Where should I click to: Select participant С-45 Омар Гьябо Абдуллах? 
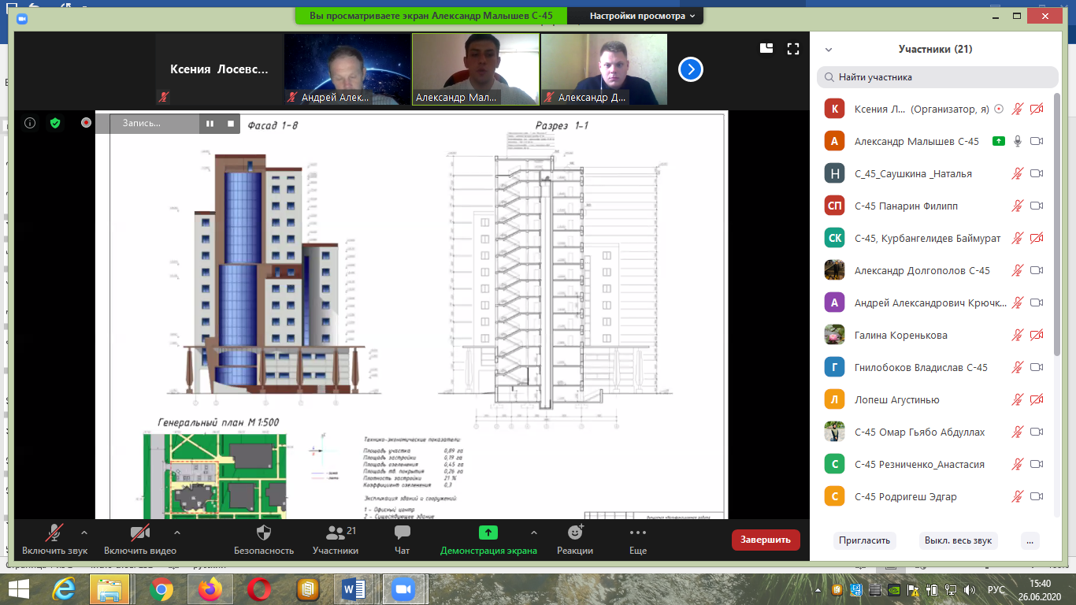(937, 432)
